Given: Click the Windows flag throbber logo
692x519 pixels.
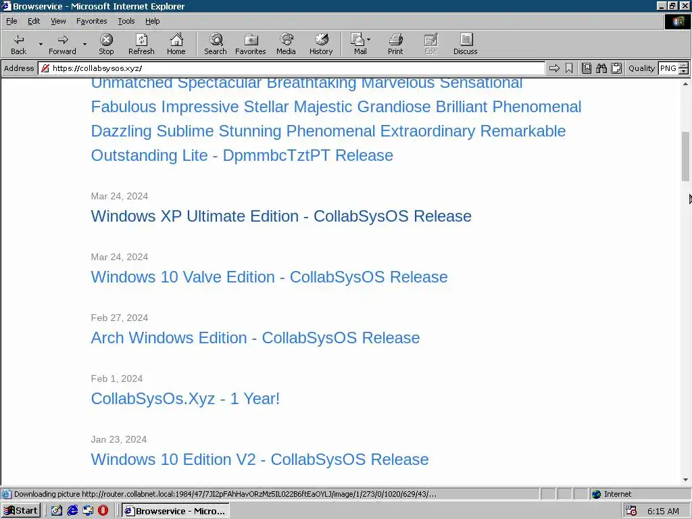Looking at the screenshot, I should coord(677,22).
